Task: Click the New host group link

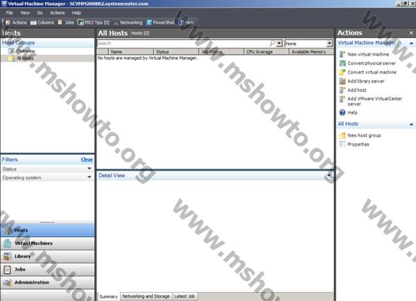Action: (x=364, y=135)
